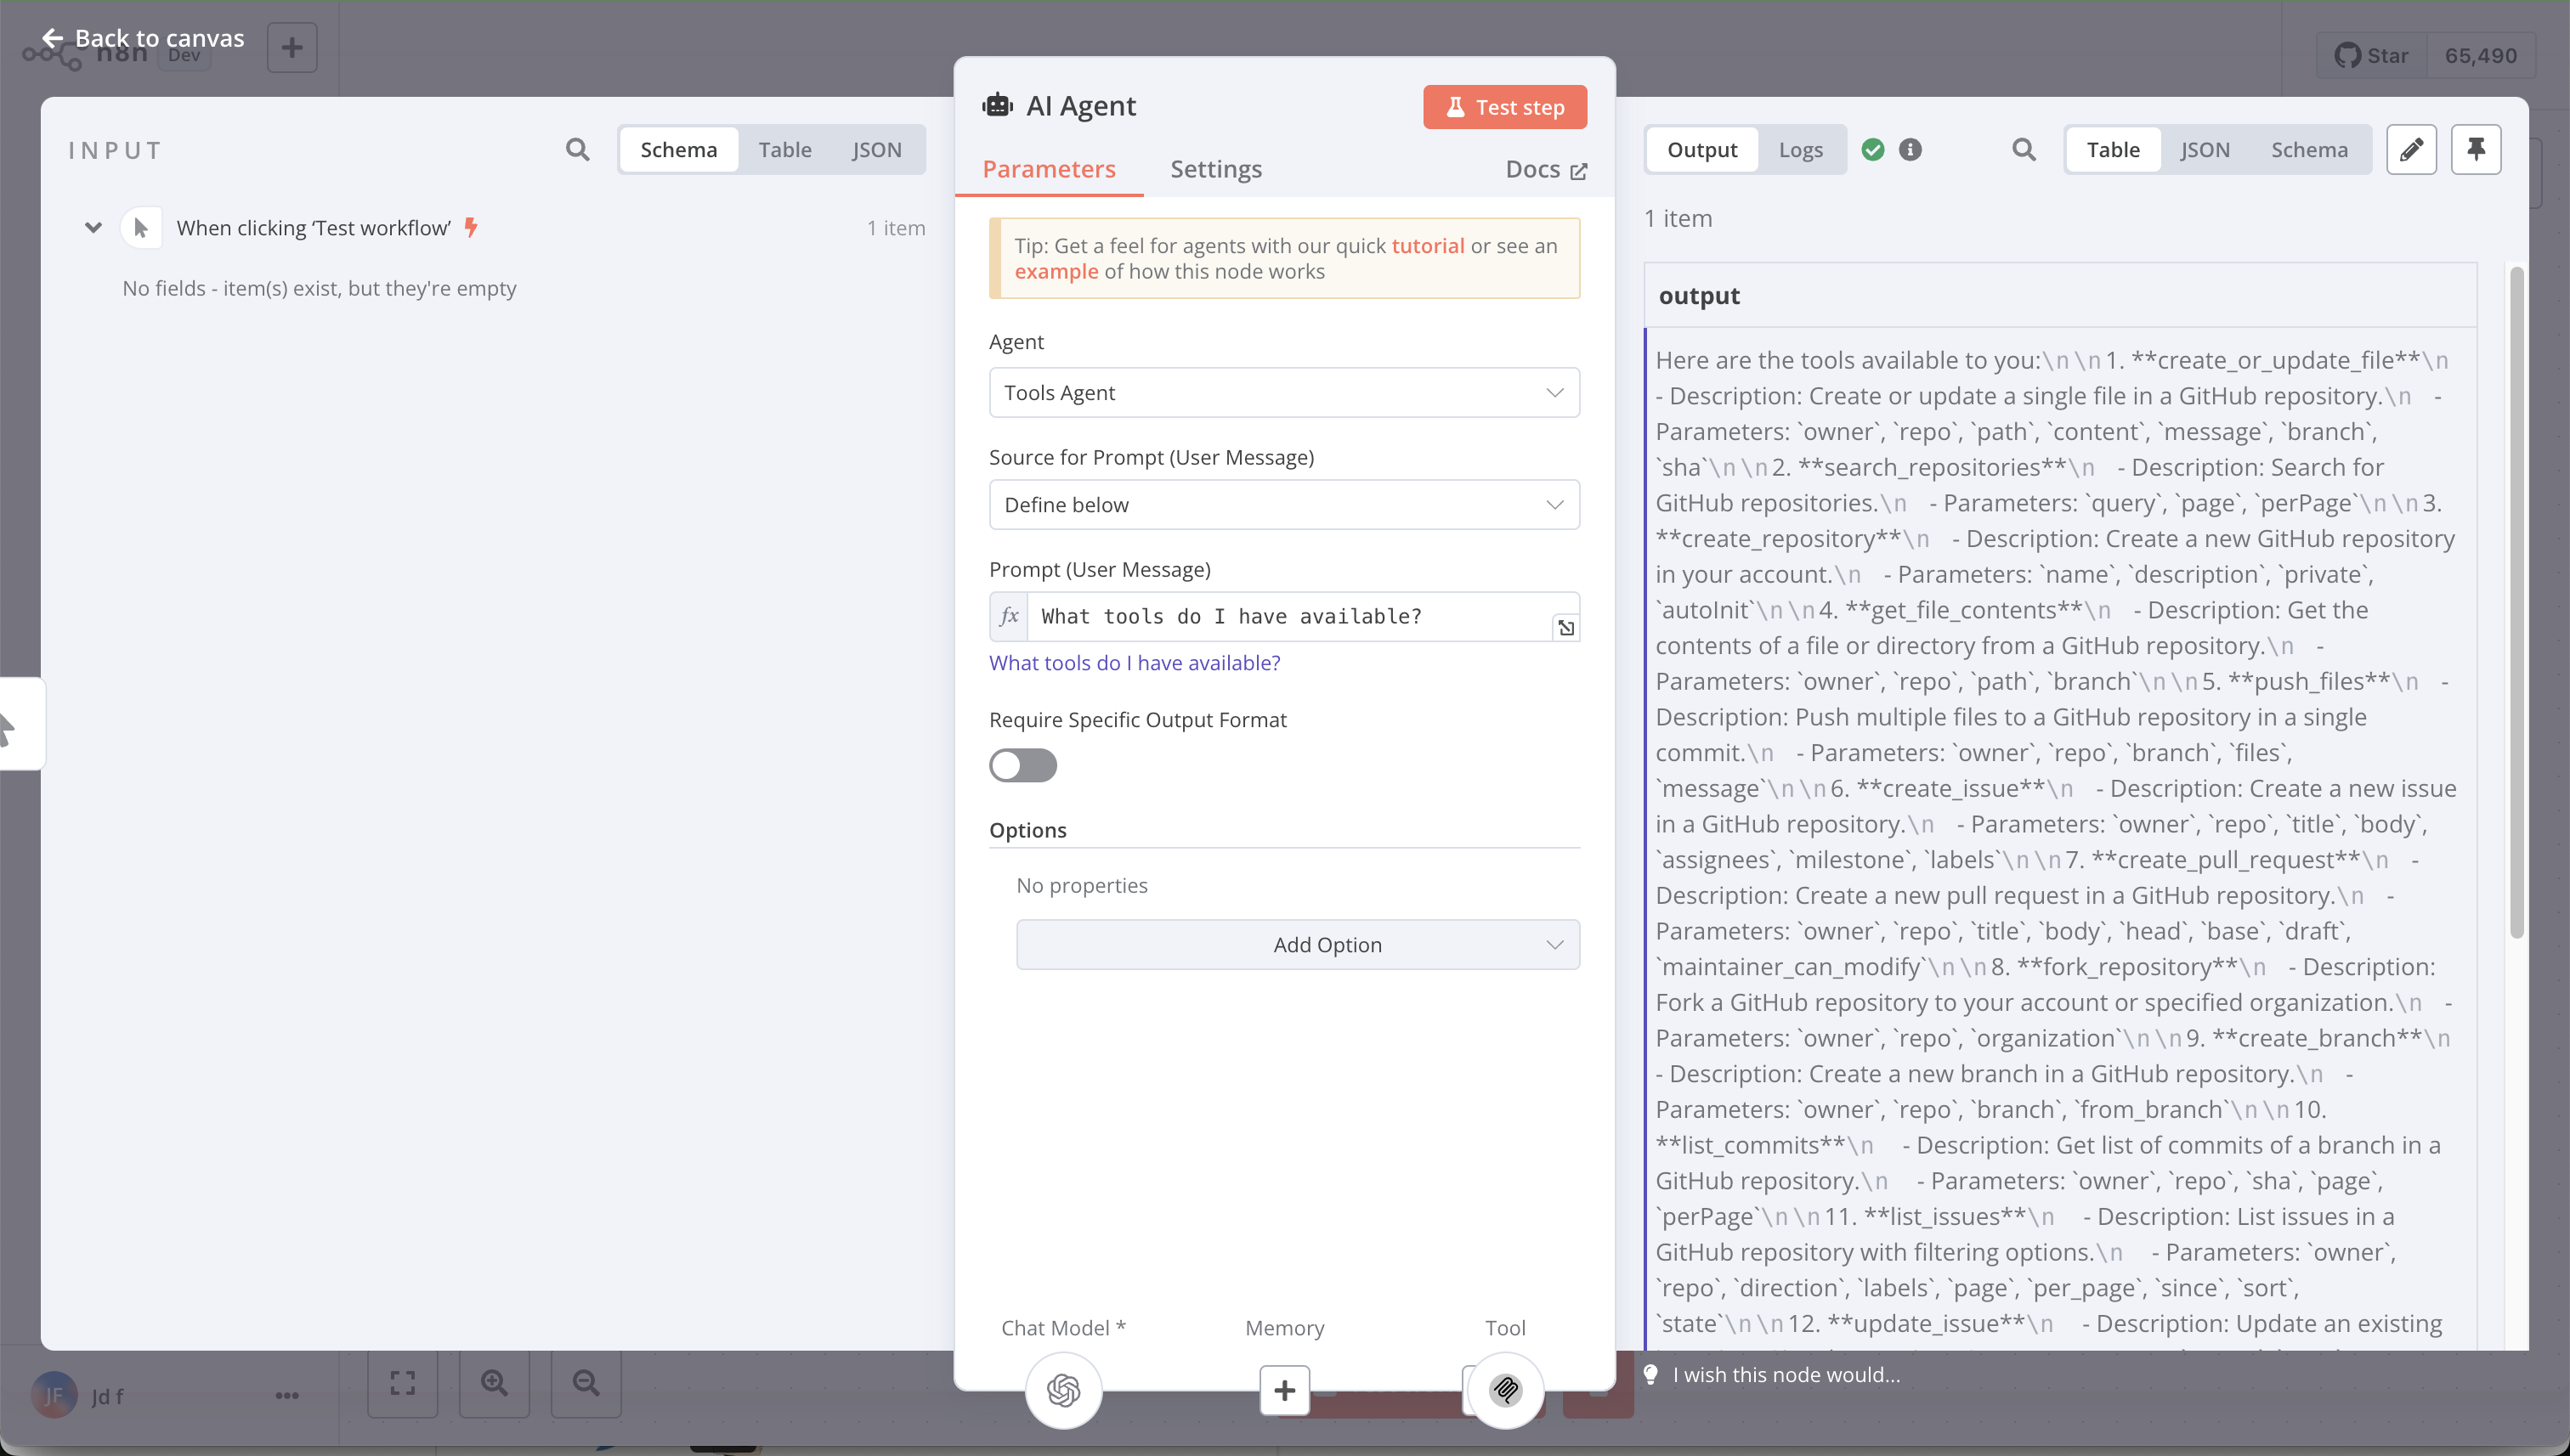This screenshot has height=1456, width=2570.
Task: Click the info icon beside Logs
Action: pyautogui.click(x=1910, y=150)
